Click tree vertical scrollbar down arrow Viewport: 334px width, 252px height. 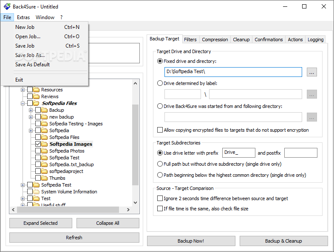point(135,202)
